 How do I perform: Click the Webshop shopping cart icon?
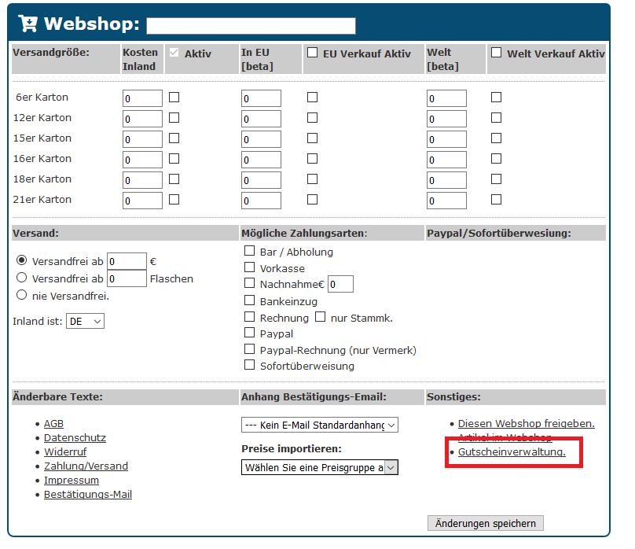(x=28, y=24)
